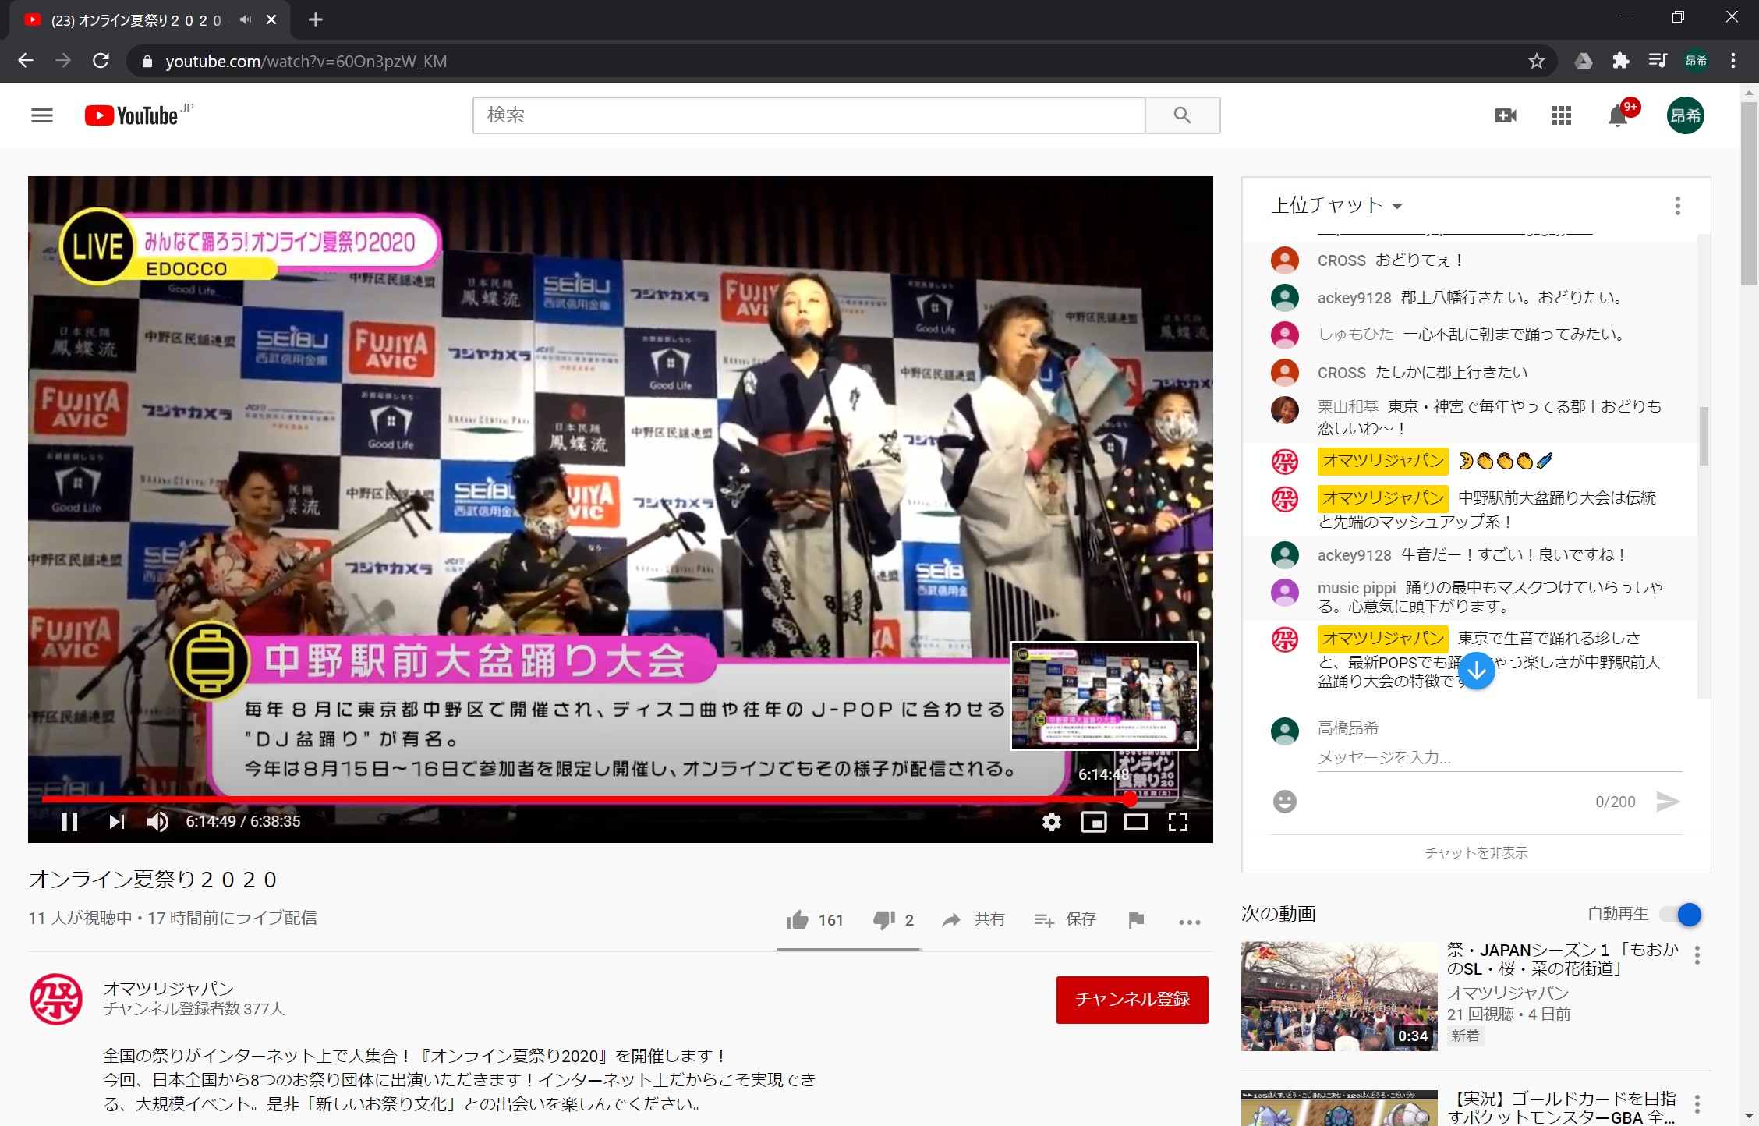The width and height of the screenshot is (1759, 1126).
Task: Open chat options three-dot menu
Action: tap(1677, 206)
